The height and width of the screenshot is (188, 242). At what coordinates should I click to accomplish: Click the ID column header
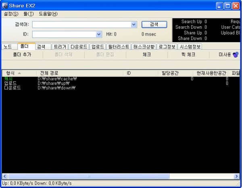(x=141, y=73)
